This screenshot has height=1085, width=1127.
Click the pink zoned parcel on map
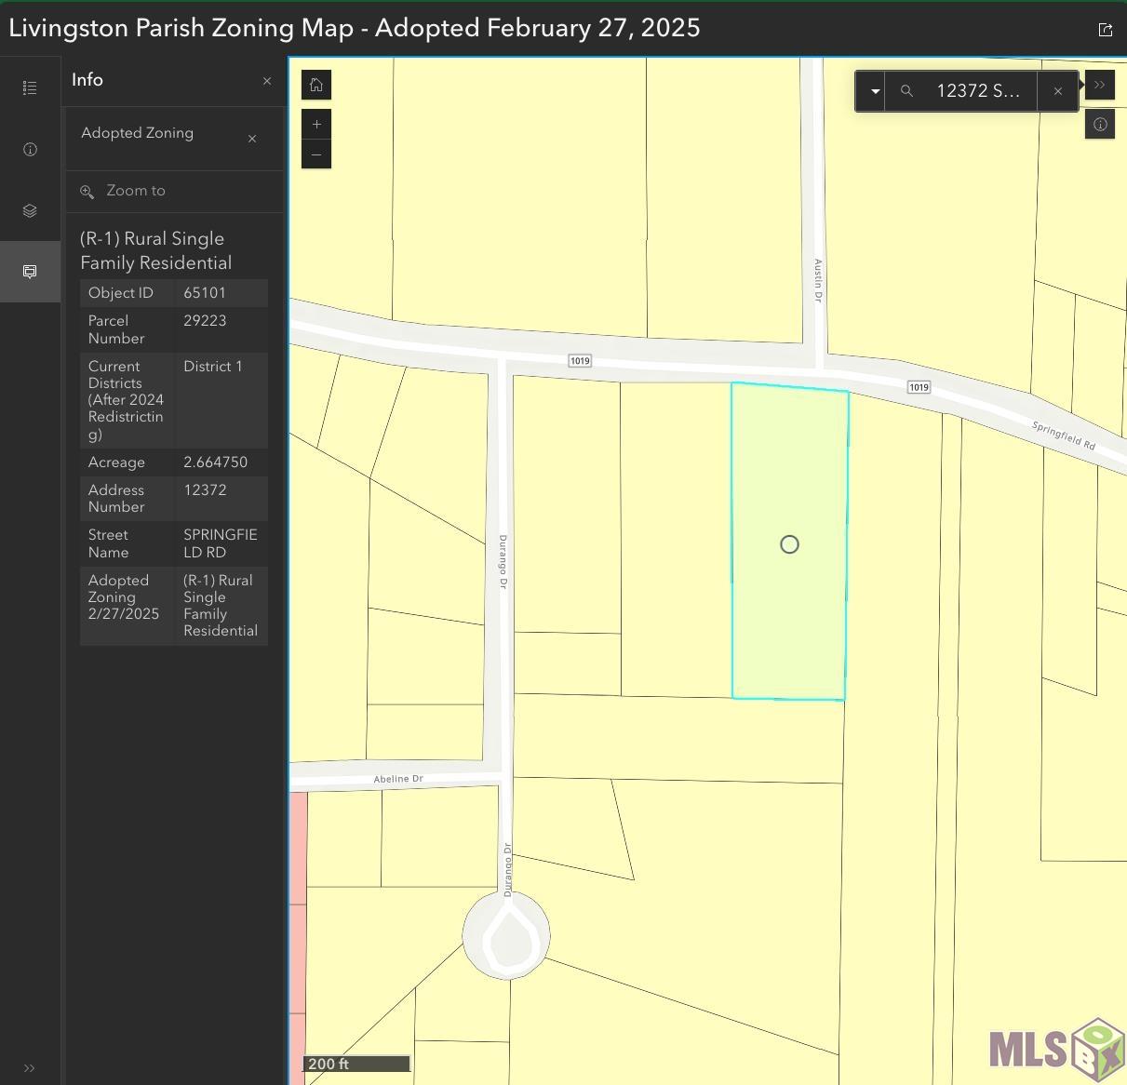298,931
